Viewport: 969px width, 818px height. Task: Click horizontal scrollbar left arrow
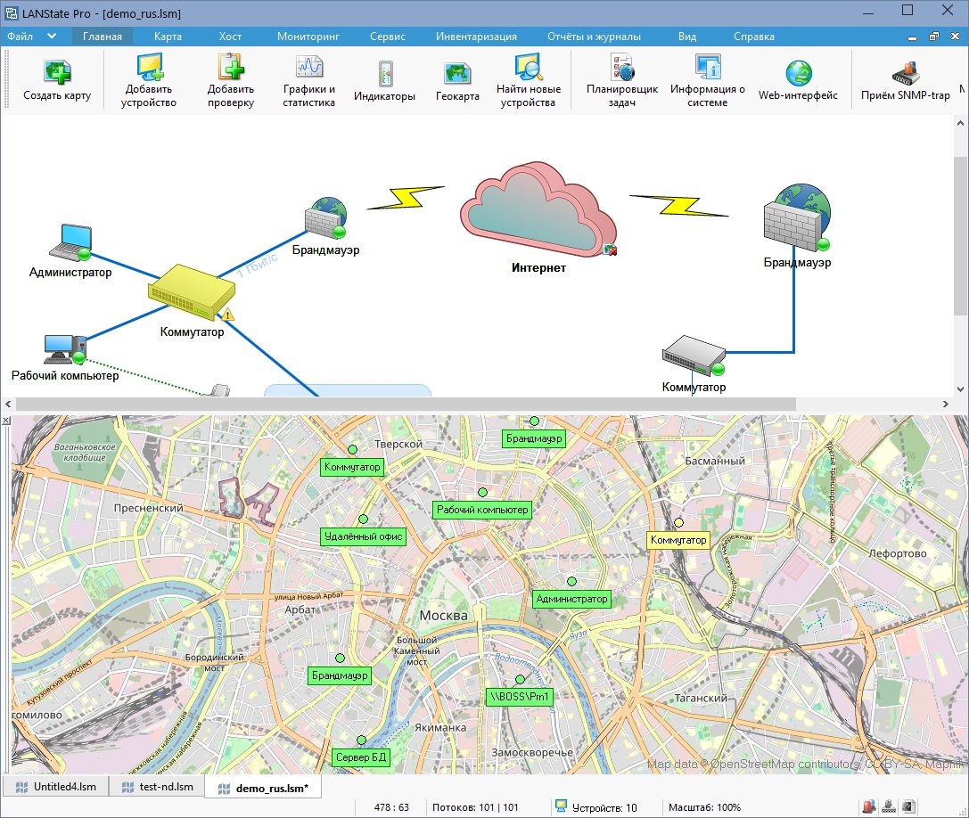pos(8,404)
